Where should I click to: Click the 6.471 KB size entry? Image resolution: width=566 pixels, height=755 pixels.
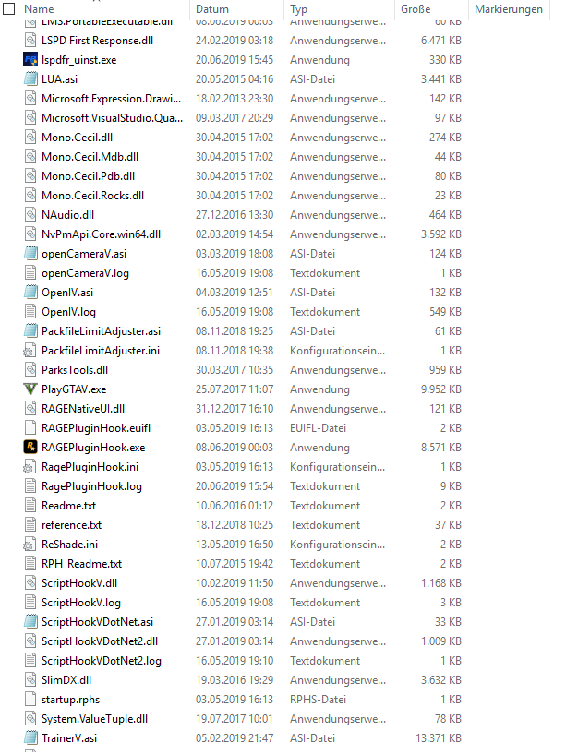click(x=440, y=41)
